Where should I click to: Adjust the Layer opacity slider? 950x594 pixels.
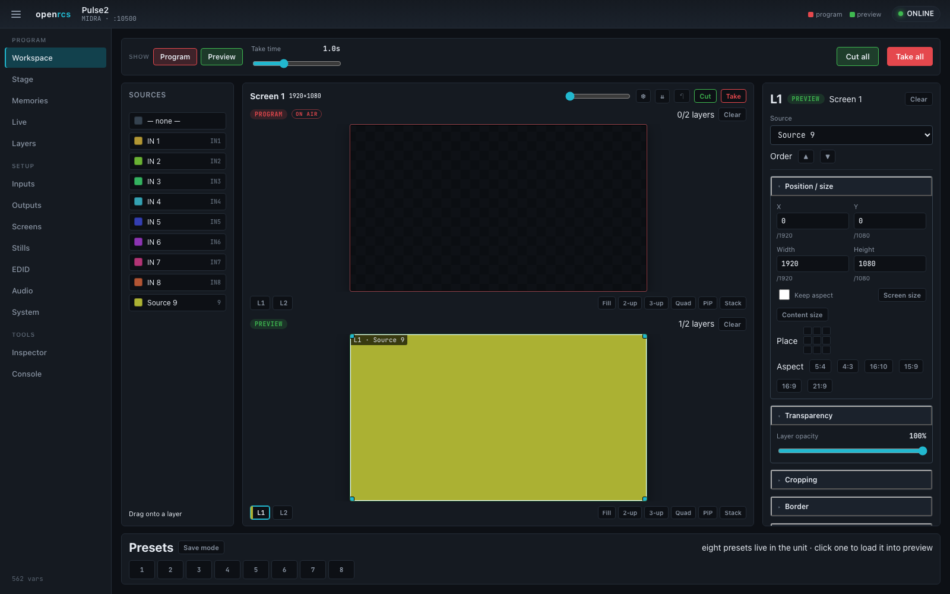point(851,451)
